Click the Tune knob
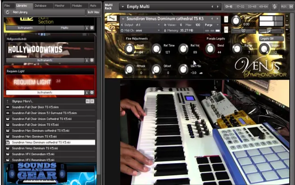The width and height of the screenshot is (295, 185). 236,21
